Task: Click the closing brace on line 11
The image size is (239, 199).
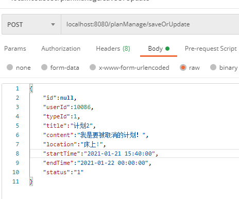Action: (x=31, y=181)
